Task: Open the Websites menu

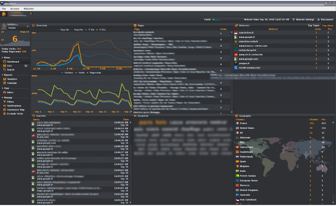Action: (29, 9)
